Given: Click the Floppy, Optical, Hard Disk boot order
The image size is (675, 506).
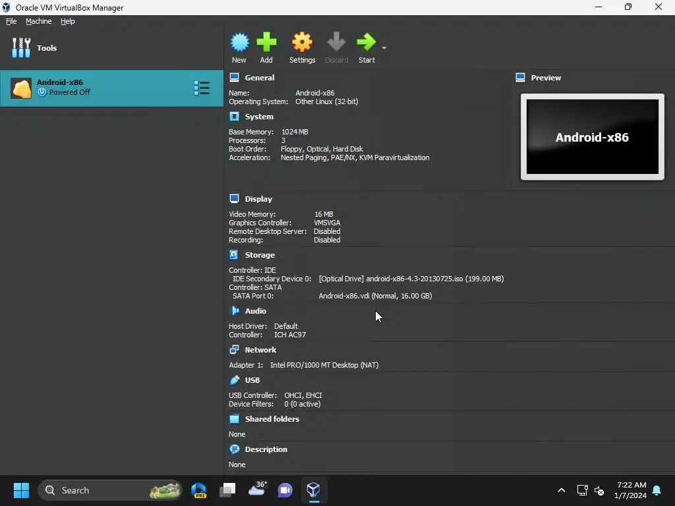Looking at the screenshot, I should [322, 149].
